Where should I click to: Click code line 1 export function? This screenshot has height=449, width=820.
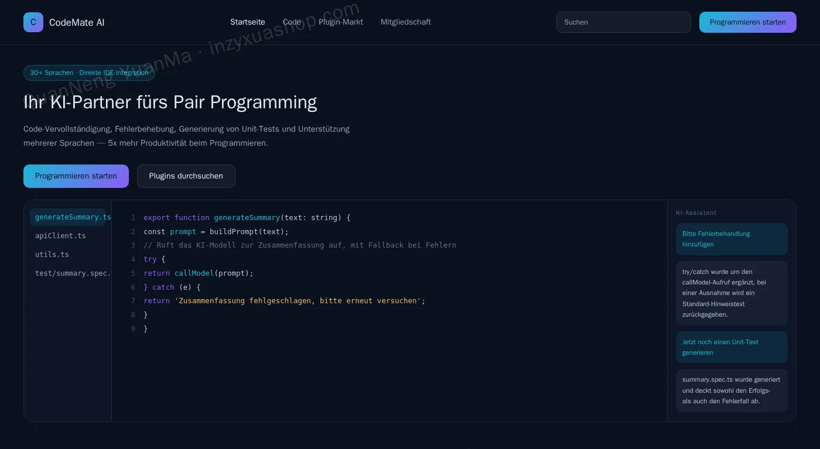[247, 218]
